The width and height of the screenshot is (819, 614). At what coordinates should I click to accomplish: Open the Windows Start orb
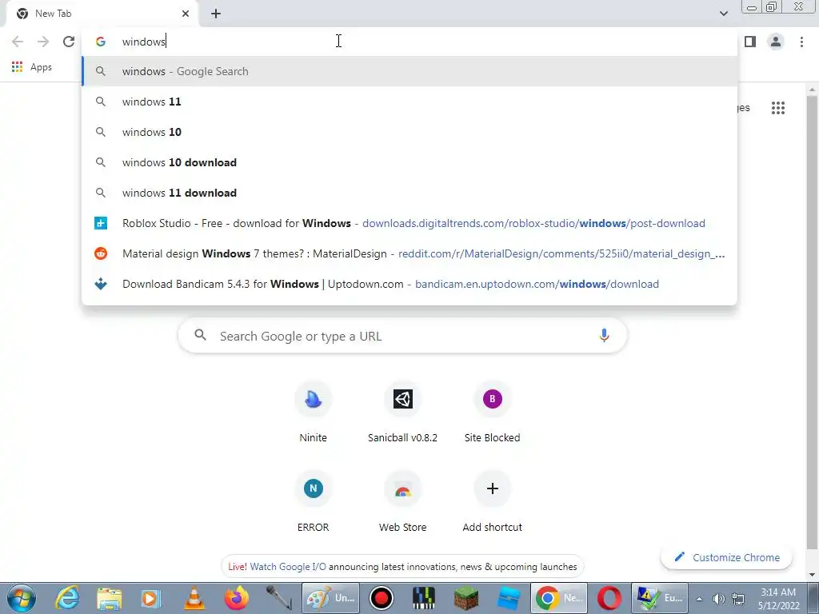tap(21, 598)
